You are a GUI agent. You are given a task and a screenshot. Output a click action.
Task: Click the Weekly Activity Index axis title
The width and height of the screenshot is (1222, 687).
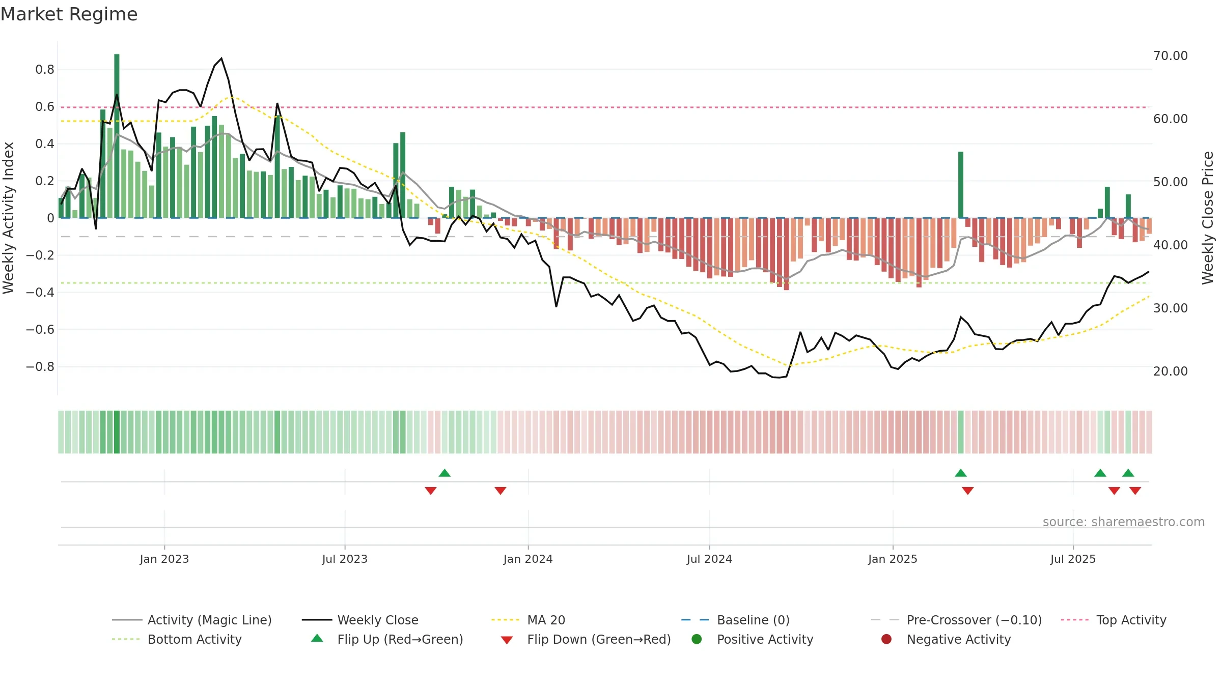pos(9,218)
